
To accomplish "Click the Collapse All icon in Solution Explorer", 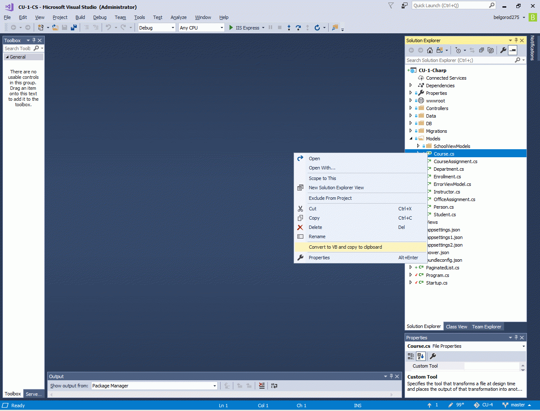I will (481, 50).
